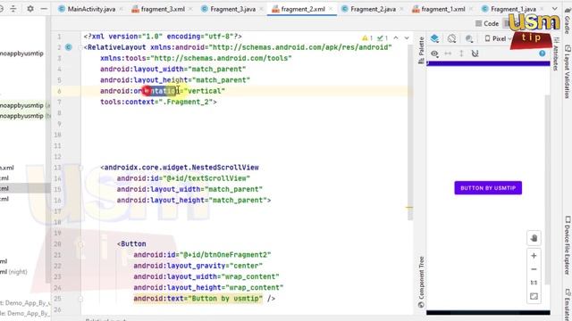The image size is (572, 321).
Task: Toggle autoconnect magnet icon
Action: point(475,53)
